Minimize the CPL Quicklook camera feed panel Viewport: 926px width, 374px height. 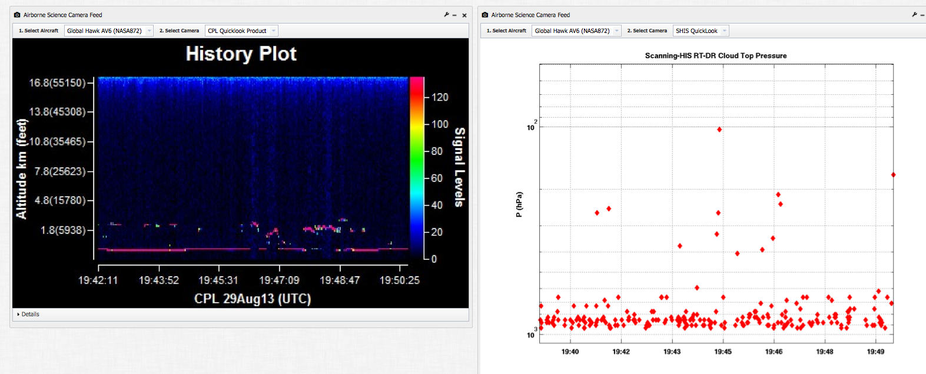tap(454, 15)
